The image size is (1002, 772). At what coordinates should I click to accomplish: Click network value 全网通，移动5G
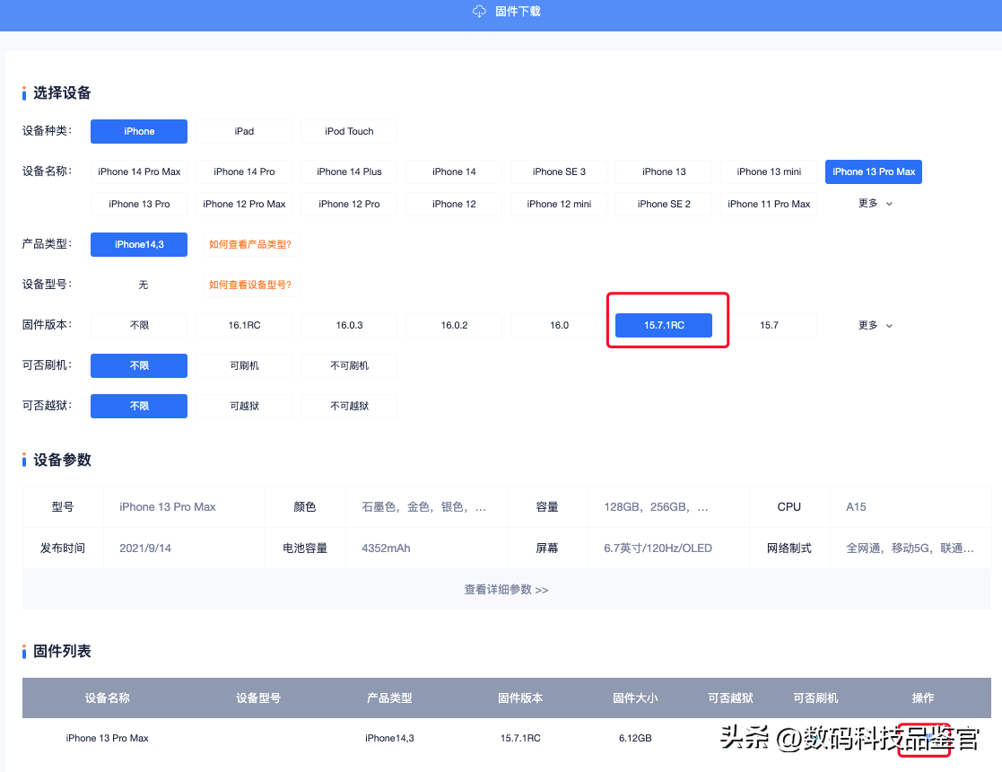pos(910,548)
